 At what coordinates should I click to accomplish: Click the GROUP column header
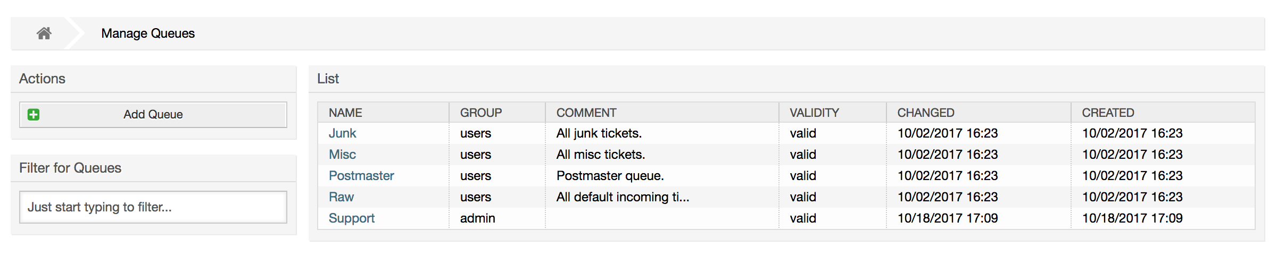point(481,113)
